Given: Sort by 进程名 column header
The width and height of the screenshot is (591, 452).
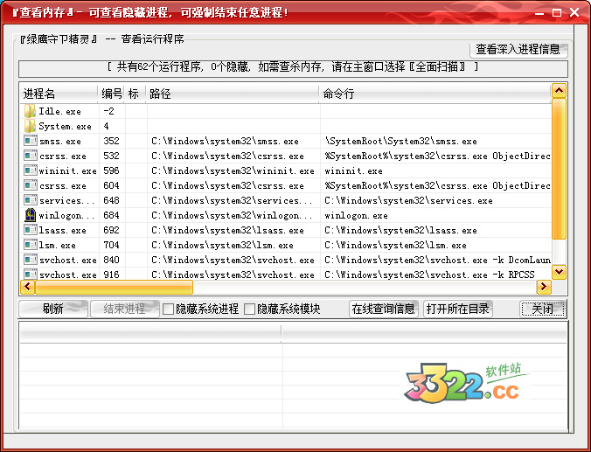Looking at the screenshot, I should coord(59,94).
